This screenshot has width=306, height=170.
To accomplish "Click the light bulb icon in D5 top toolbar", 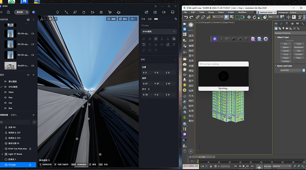I will click(57, 12).
